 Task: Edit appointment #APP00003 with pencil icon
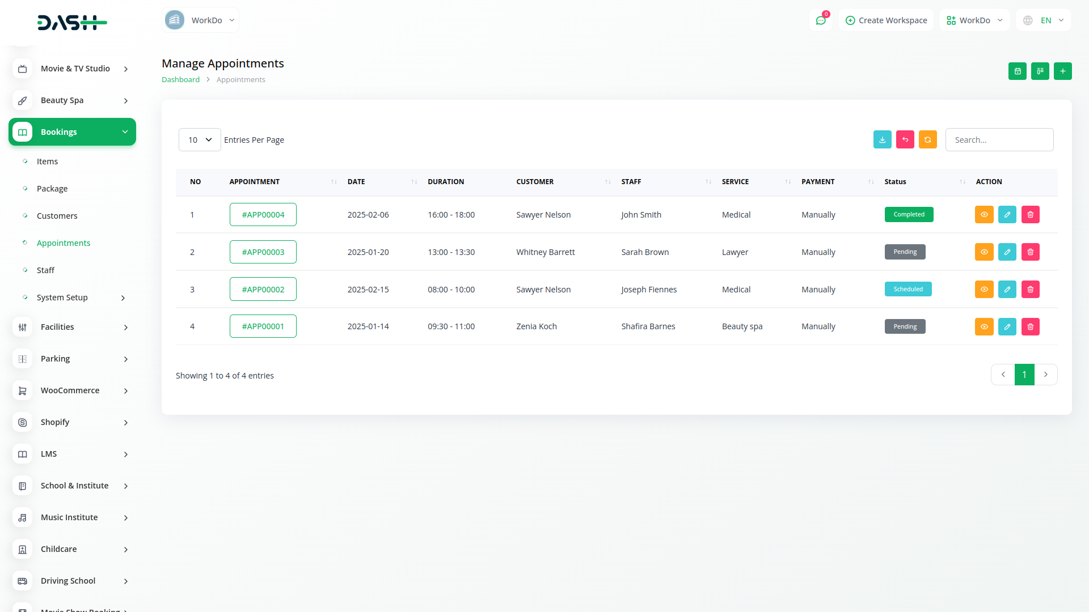click(1007, 252)
